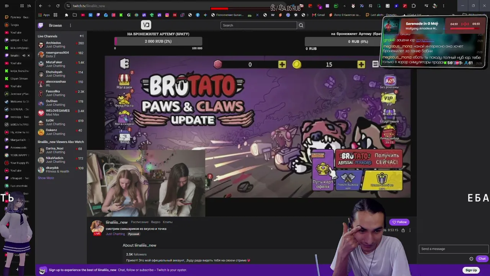Screen dimensions: 490x276
Task: Open the All Bookmarks folder
Action: click(474, 15)
